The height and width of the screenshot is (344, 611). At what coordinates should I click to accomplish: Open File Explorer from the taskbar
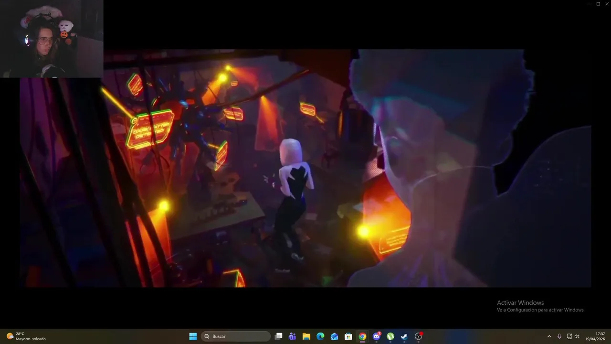pos(306,336)
